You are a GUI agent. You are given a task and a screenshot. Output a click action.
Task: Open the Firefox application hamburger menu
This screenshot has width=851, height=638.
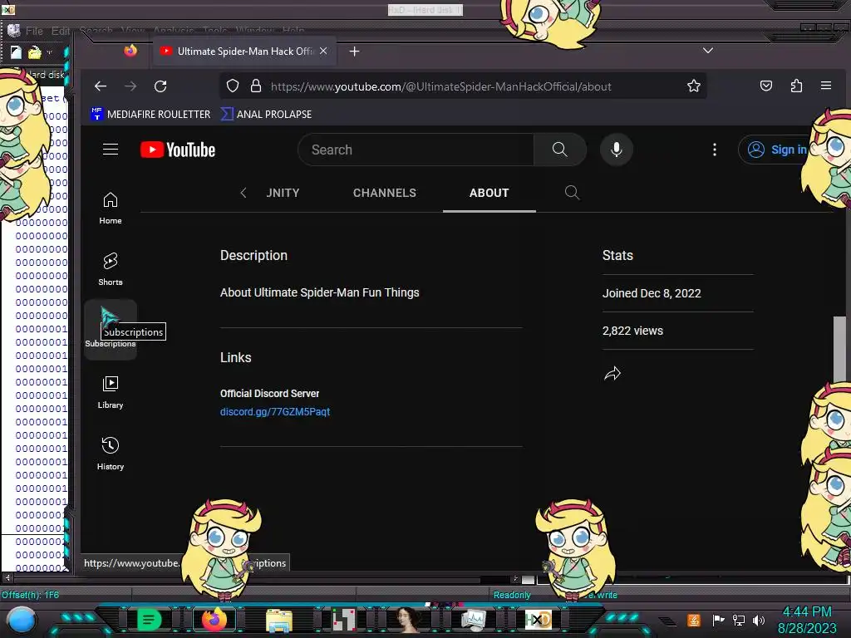(x=826, y=86)
